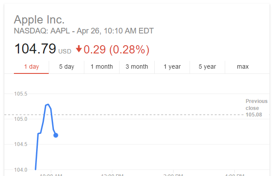
Task: Switch to the 5 day tab
Action: [67, 67]
